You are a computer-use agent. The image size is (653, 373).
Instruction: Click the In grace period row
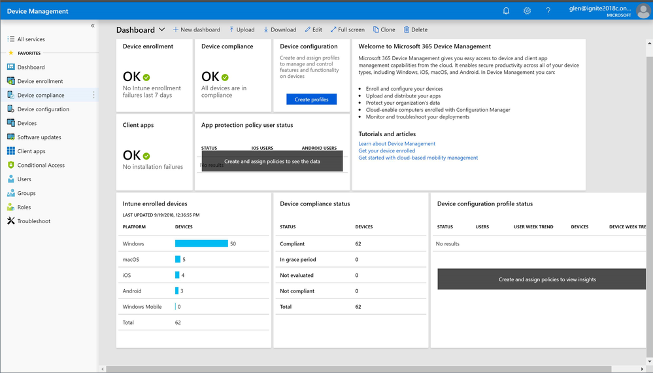point(350,259)
